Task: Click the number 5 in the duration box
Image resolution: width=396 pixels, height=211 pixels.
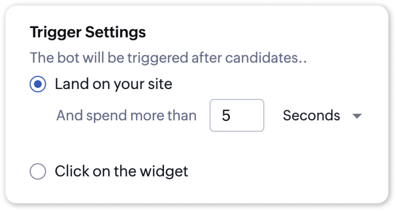Action: point(226,116)
